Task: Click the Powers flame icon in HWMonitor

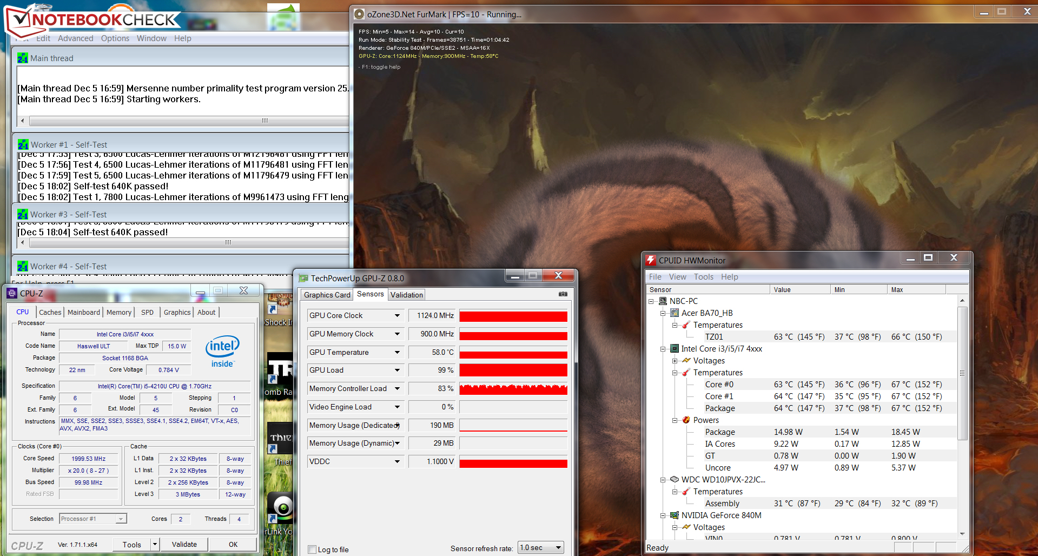Action: [686, 420]
